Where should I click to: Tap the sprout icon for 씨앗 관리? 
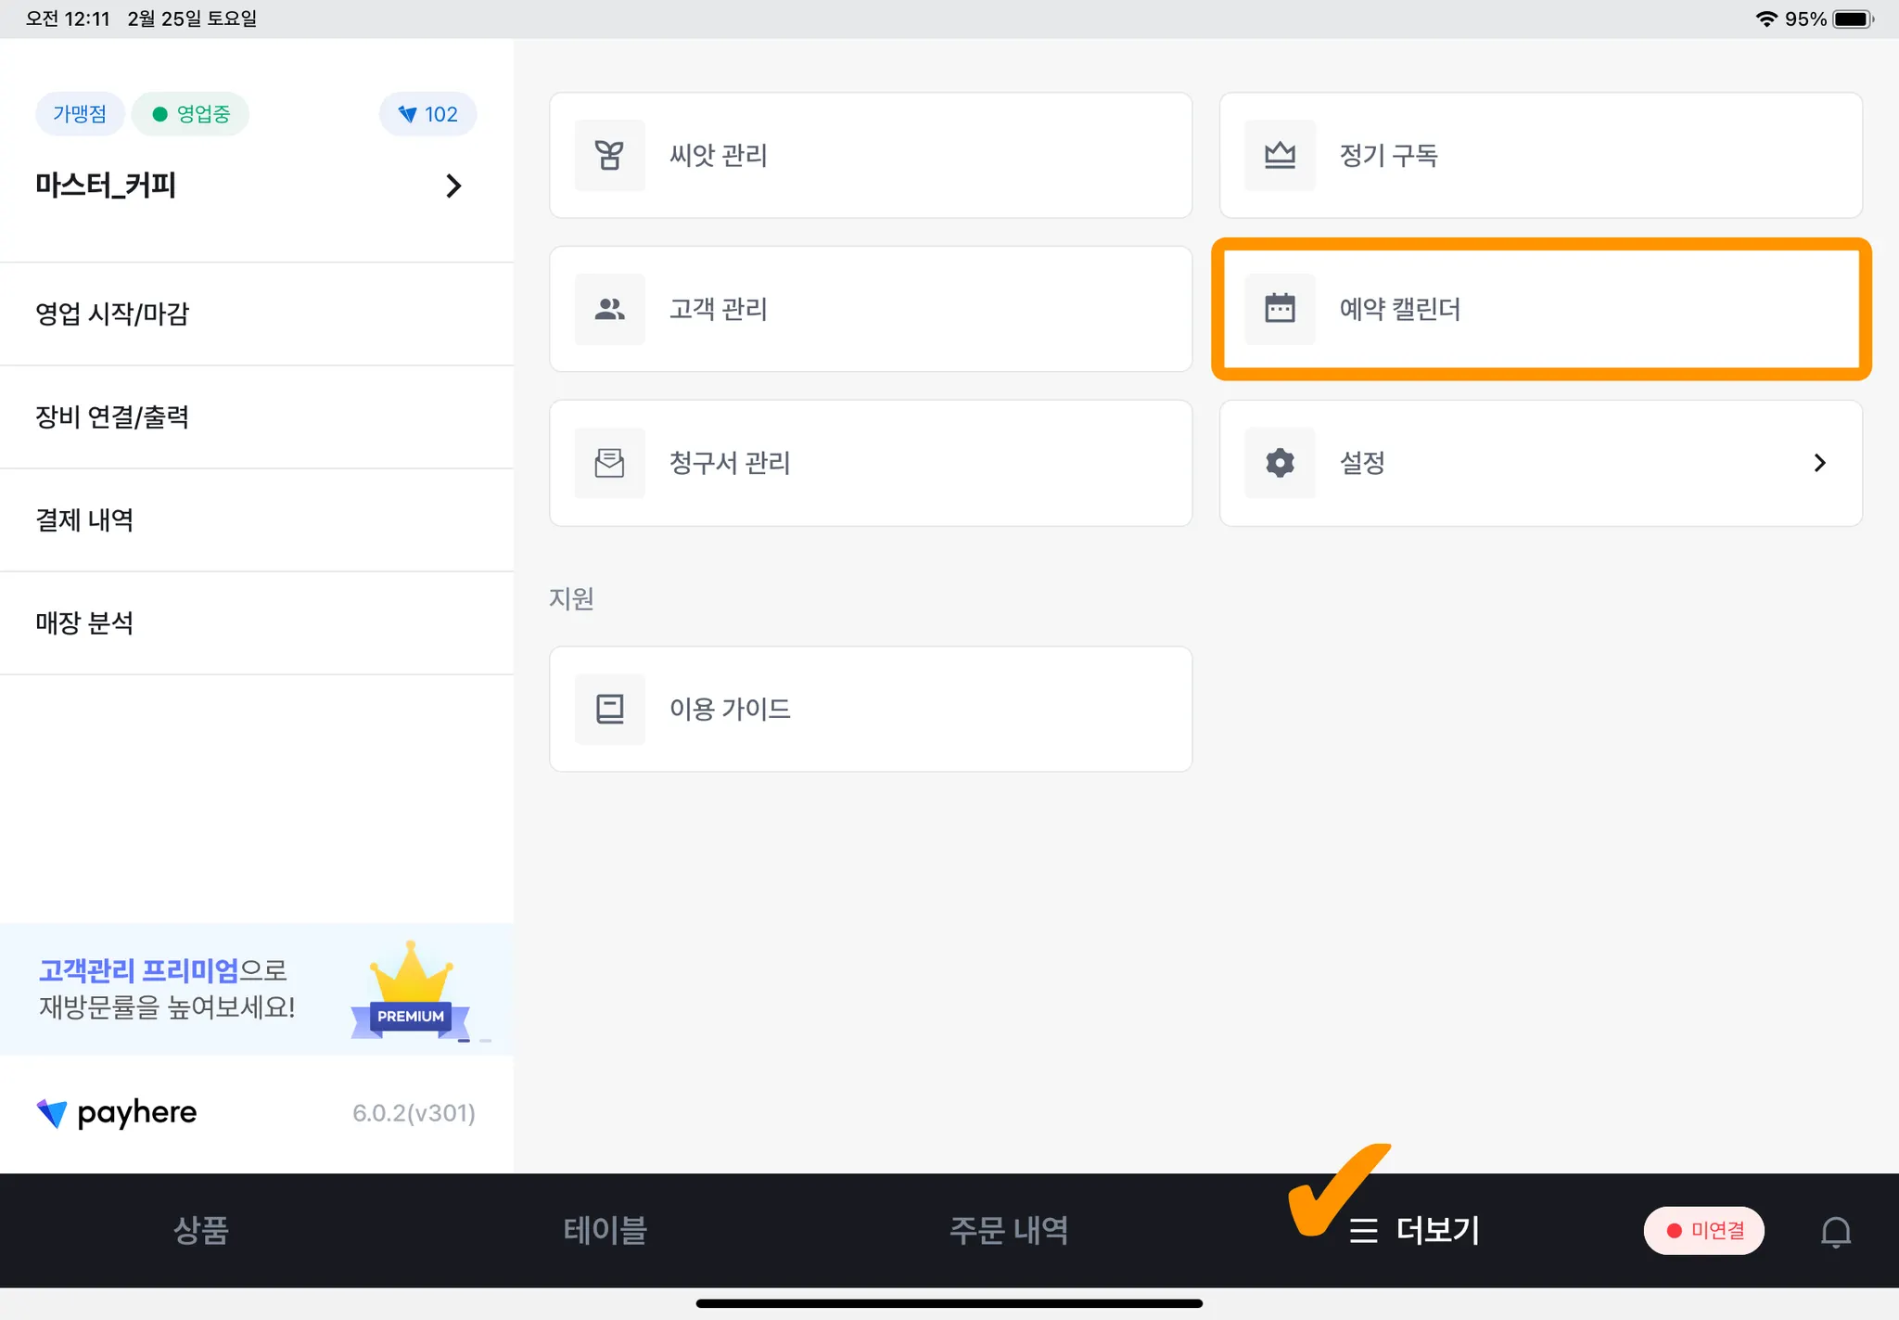pos(609,155)
